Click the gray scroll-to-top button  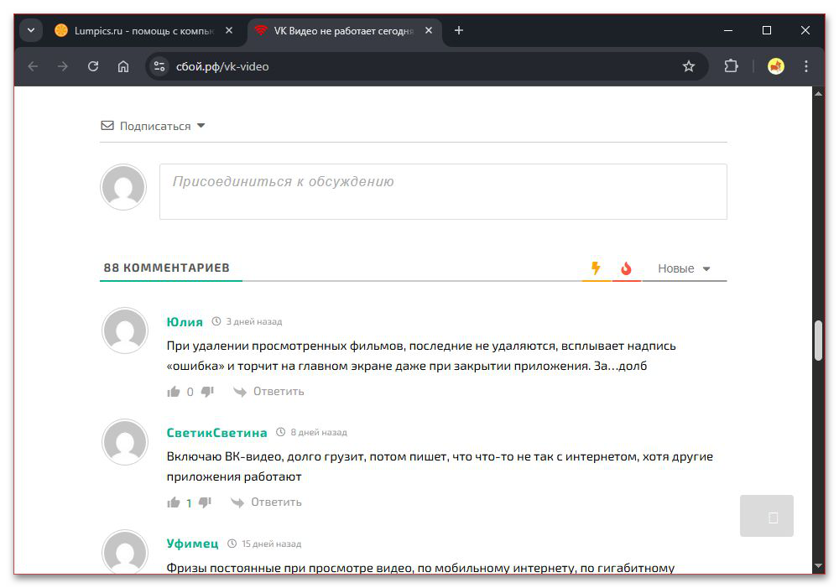point(767,516)
